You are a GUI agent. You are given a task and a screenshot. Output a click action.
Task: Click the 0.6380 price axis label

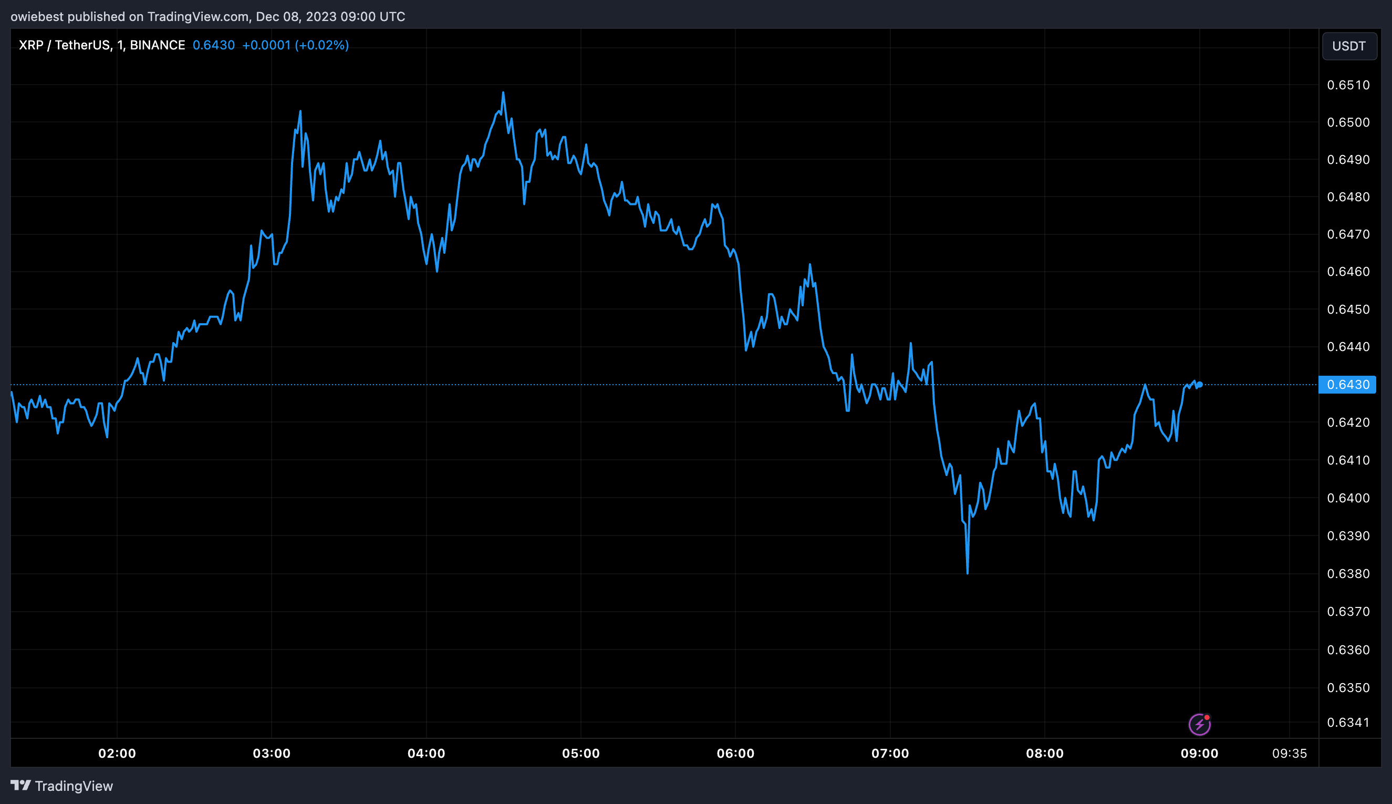point(1348,574)
